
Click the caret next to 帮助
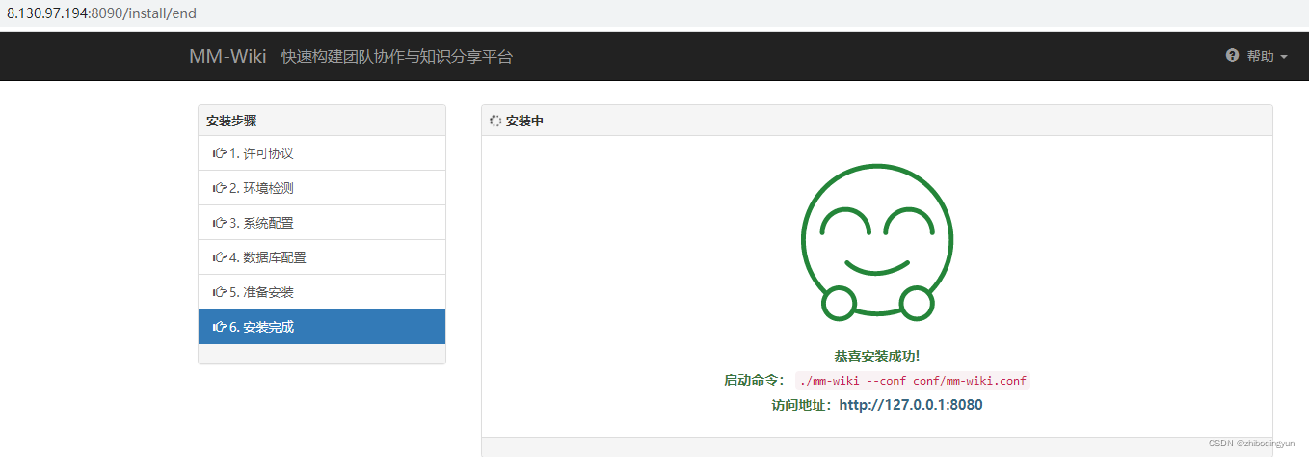(1284, 57)
